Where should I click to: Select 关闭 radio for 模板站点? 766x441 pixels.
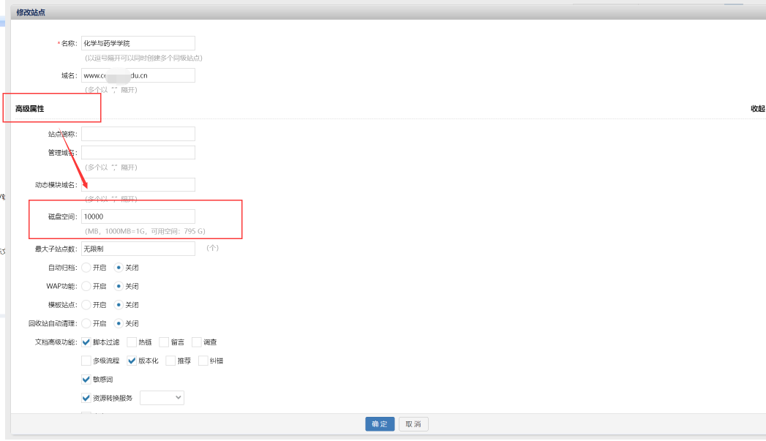click(119, 305)
